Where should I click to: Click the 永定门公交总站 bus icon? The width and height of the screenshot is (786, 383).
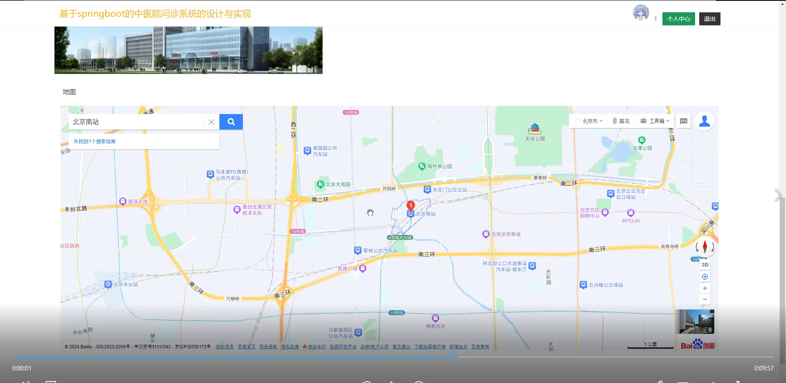tap(427, 190)
